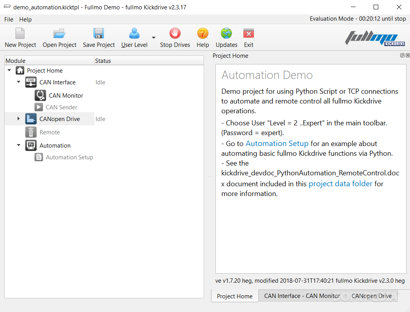Switch to the CANopen Drive bottom tab
The width and height of the screenshot is (410, 312).
pyautogui.click(x=372, y=296)
